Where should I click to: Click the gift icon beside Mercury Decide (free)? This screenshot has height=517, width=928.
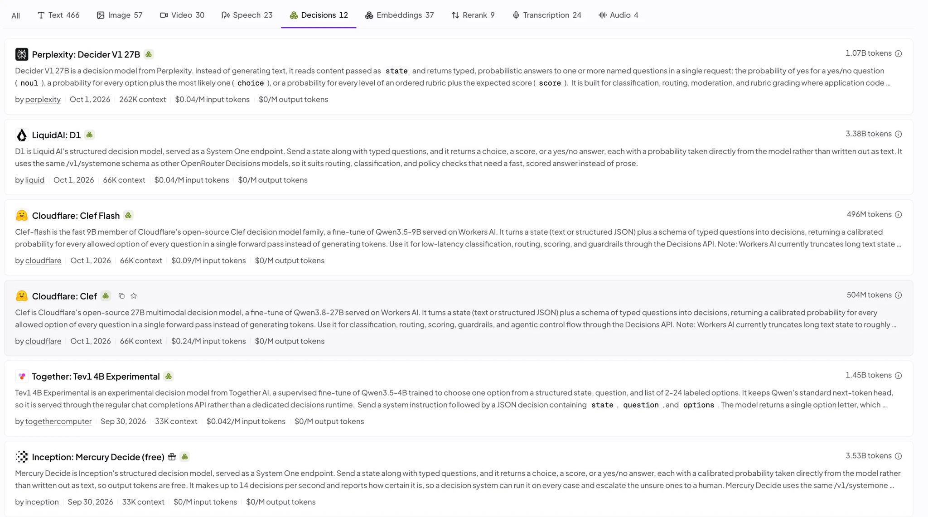[x=172, y=457]
